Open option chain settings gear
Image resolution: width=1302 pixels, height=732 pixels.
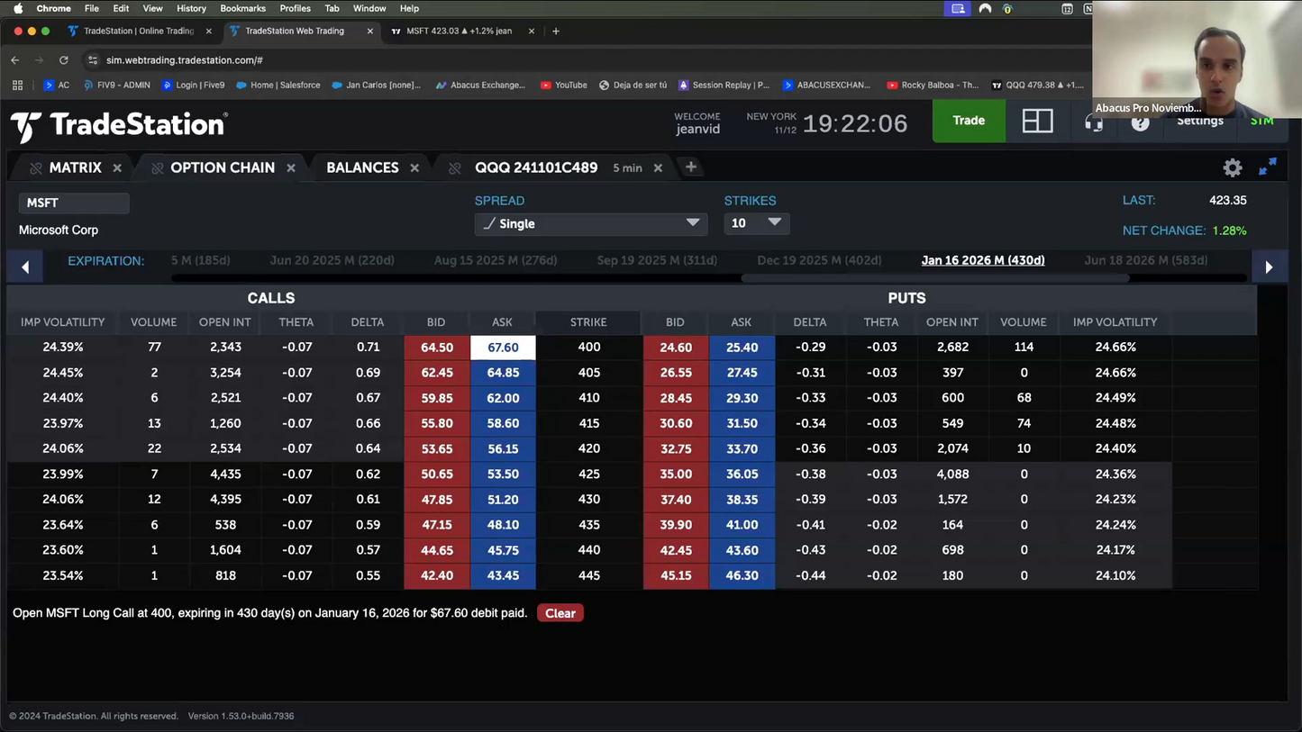click(x=1232, y=167)
